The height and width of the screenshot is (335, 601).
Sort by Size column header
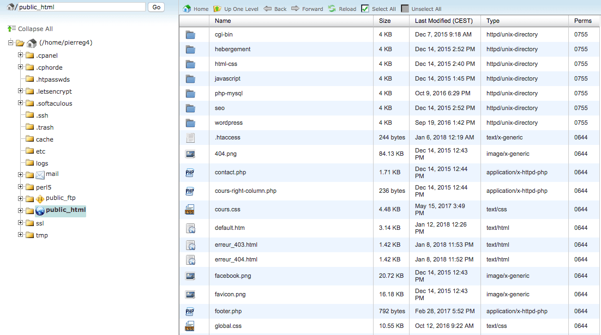pos(385,21)
